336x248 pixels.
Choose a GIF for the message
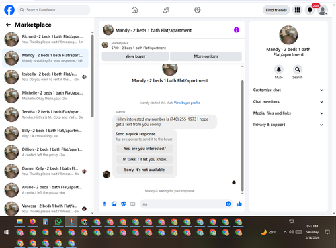click(133, 204)
